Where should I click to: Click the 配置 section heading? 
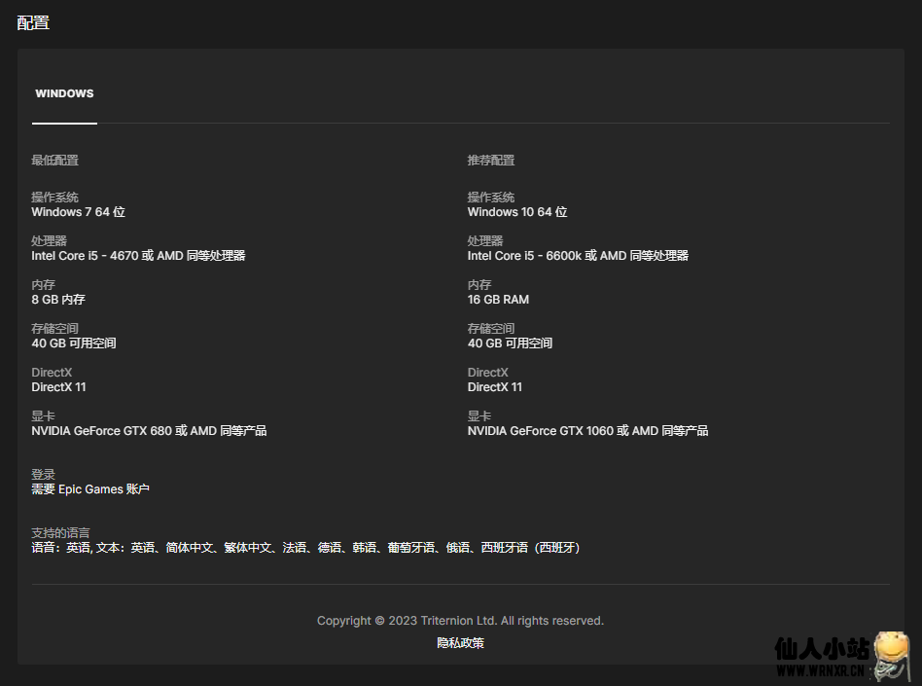click(x=33, y=22)
